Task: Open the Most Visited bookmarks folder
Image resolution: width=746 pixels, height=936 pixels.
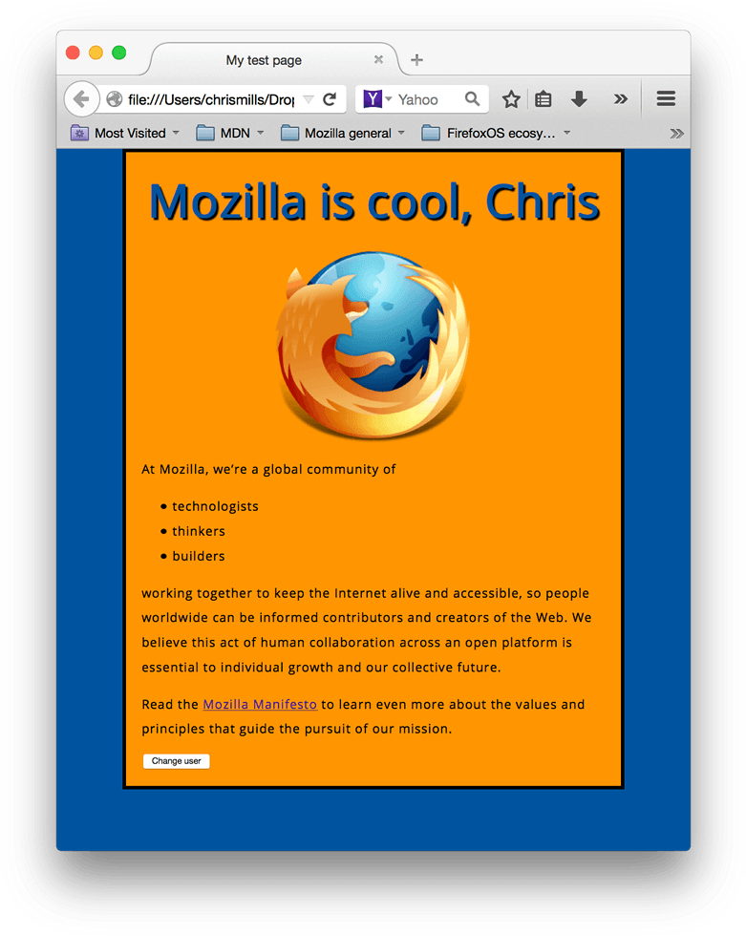Action: [x=125, y=133]
